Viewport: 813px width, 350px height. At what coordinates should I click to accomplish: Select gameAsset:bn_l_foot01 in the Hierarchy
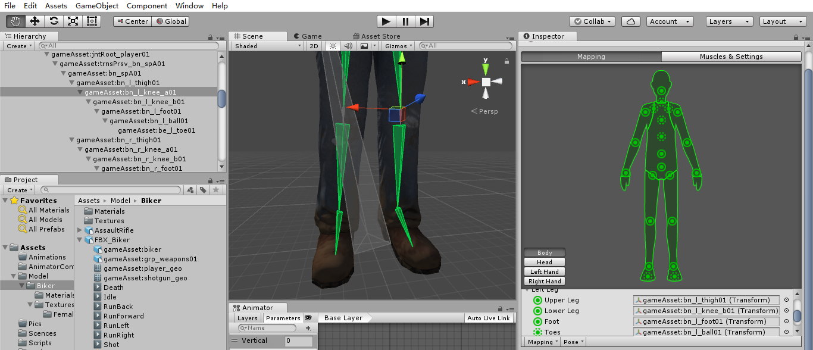click(x=141, y=111)
